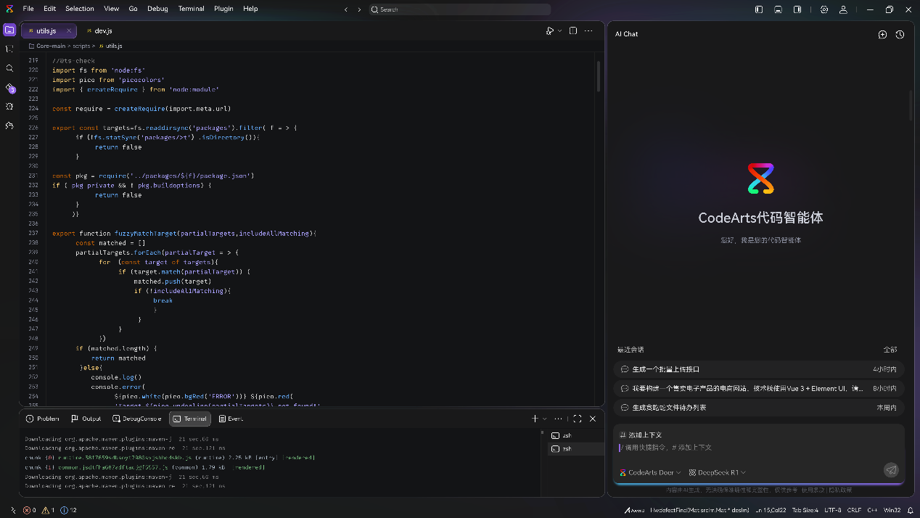Screen dimensions: 920x518
Task: Open the Terminal menu in menu bar
Action: tap(191, 9)
